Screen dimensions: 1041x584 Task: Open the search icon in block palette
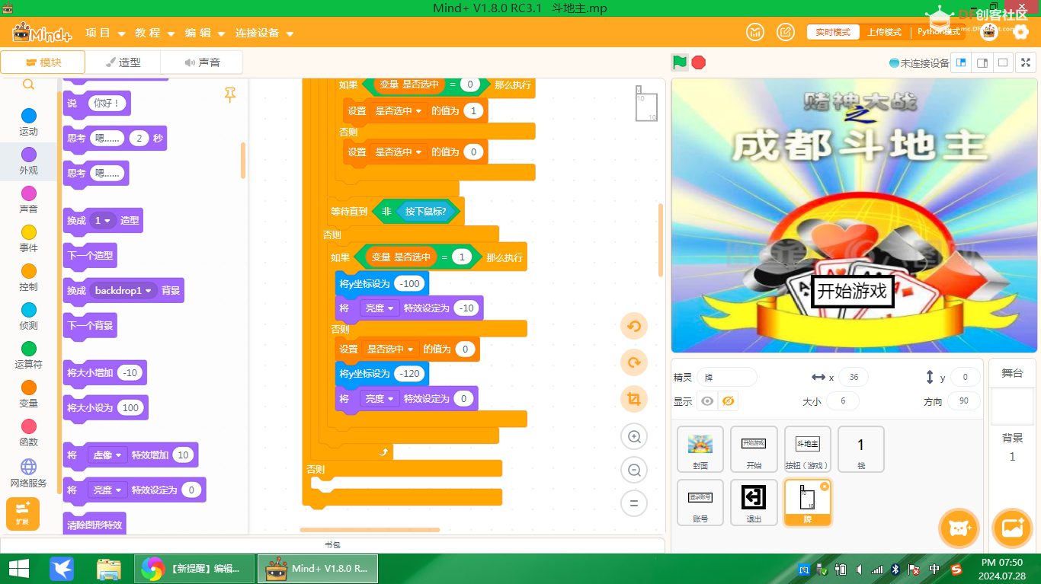click(28, 85)
